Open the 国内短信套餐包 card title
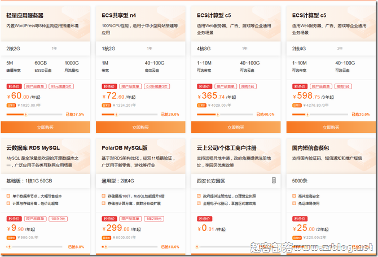The width and height of the screenshot is (378, 257). [310, 147]
